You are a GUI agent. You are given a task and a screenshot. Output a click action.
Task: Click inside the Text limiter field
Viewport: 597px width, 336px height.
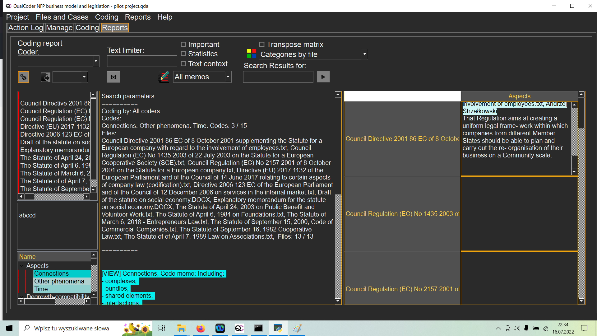[x=142, y=61]
